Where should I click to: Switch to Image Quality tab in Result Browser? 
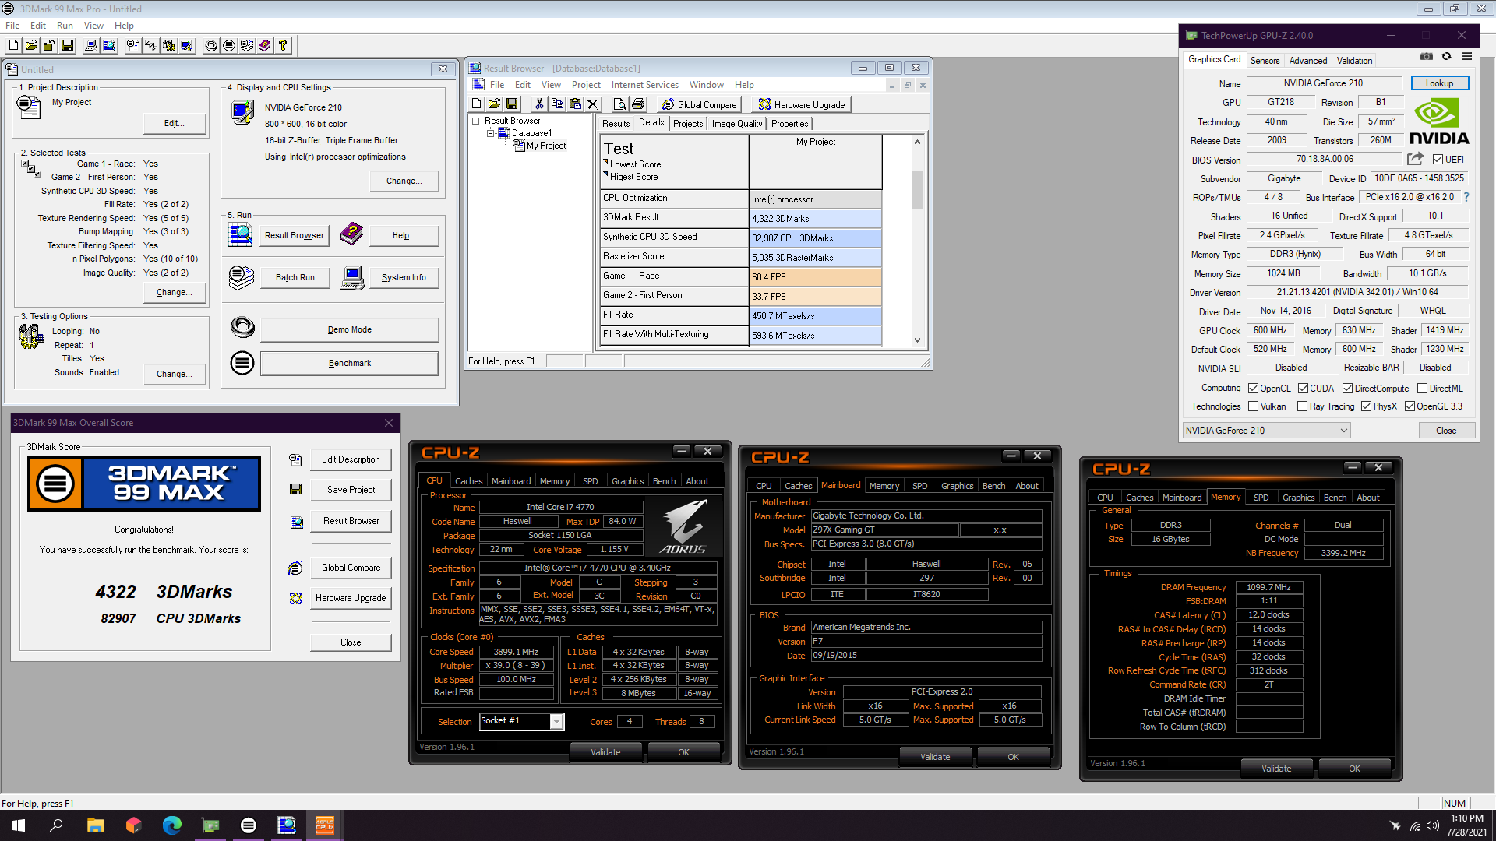coord(737,124)
